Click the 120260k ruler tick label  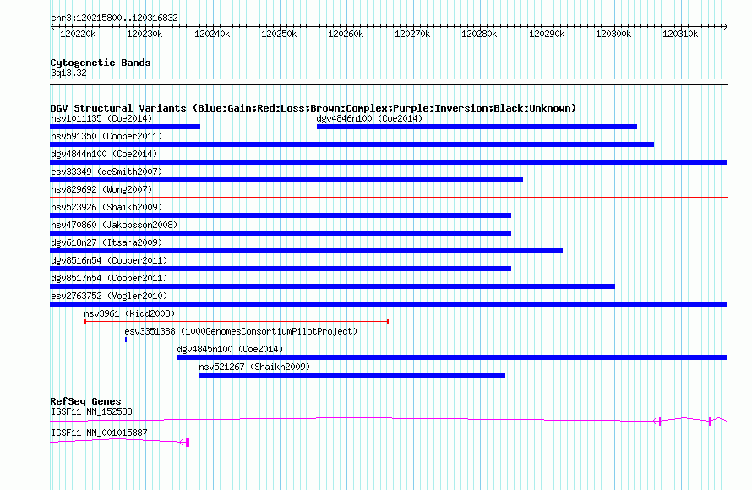(346, 34)
